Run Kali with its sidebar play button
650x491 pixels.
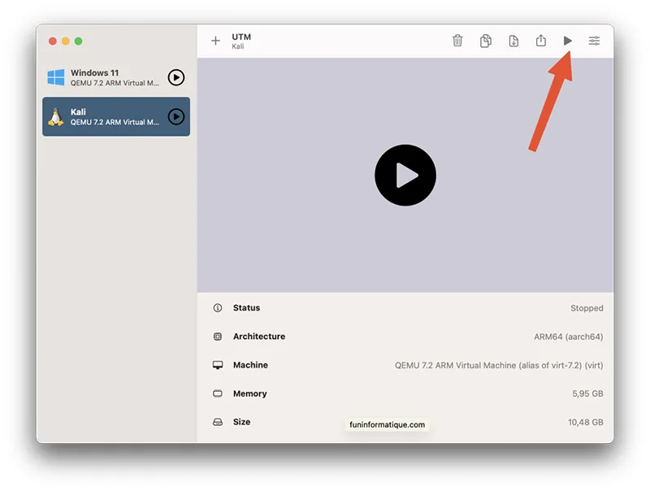point(176,117)
